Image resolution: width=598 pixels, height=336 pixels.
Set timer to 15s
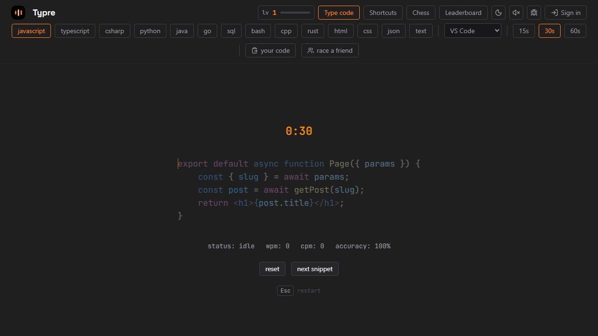(x=524, y=31)
